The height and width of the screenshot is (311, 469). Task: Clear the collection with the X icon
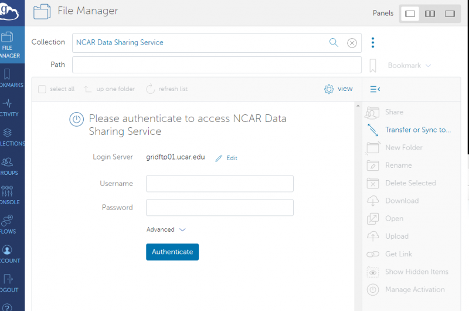(x=352, y=42)
